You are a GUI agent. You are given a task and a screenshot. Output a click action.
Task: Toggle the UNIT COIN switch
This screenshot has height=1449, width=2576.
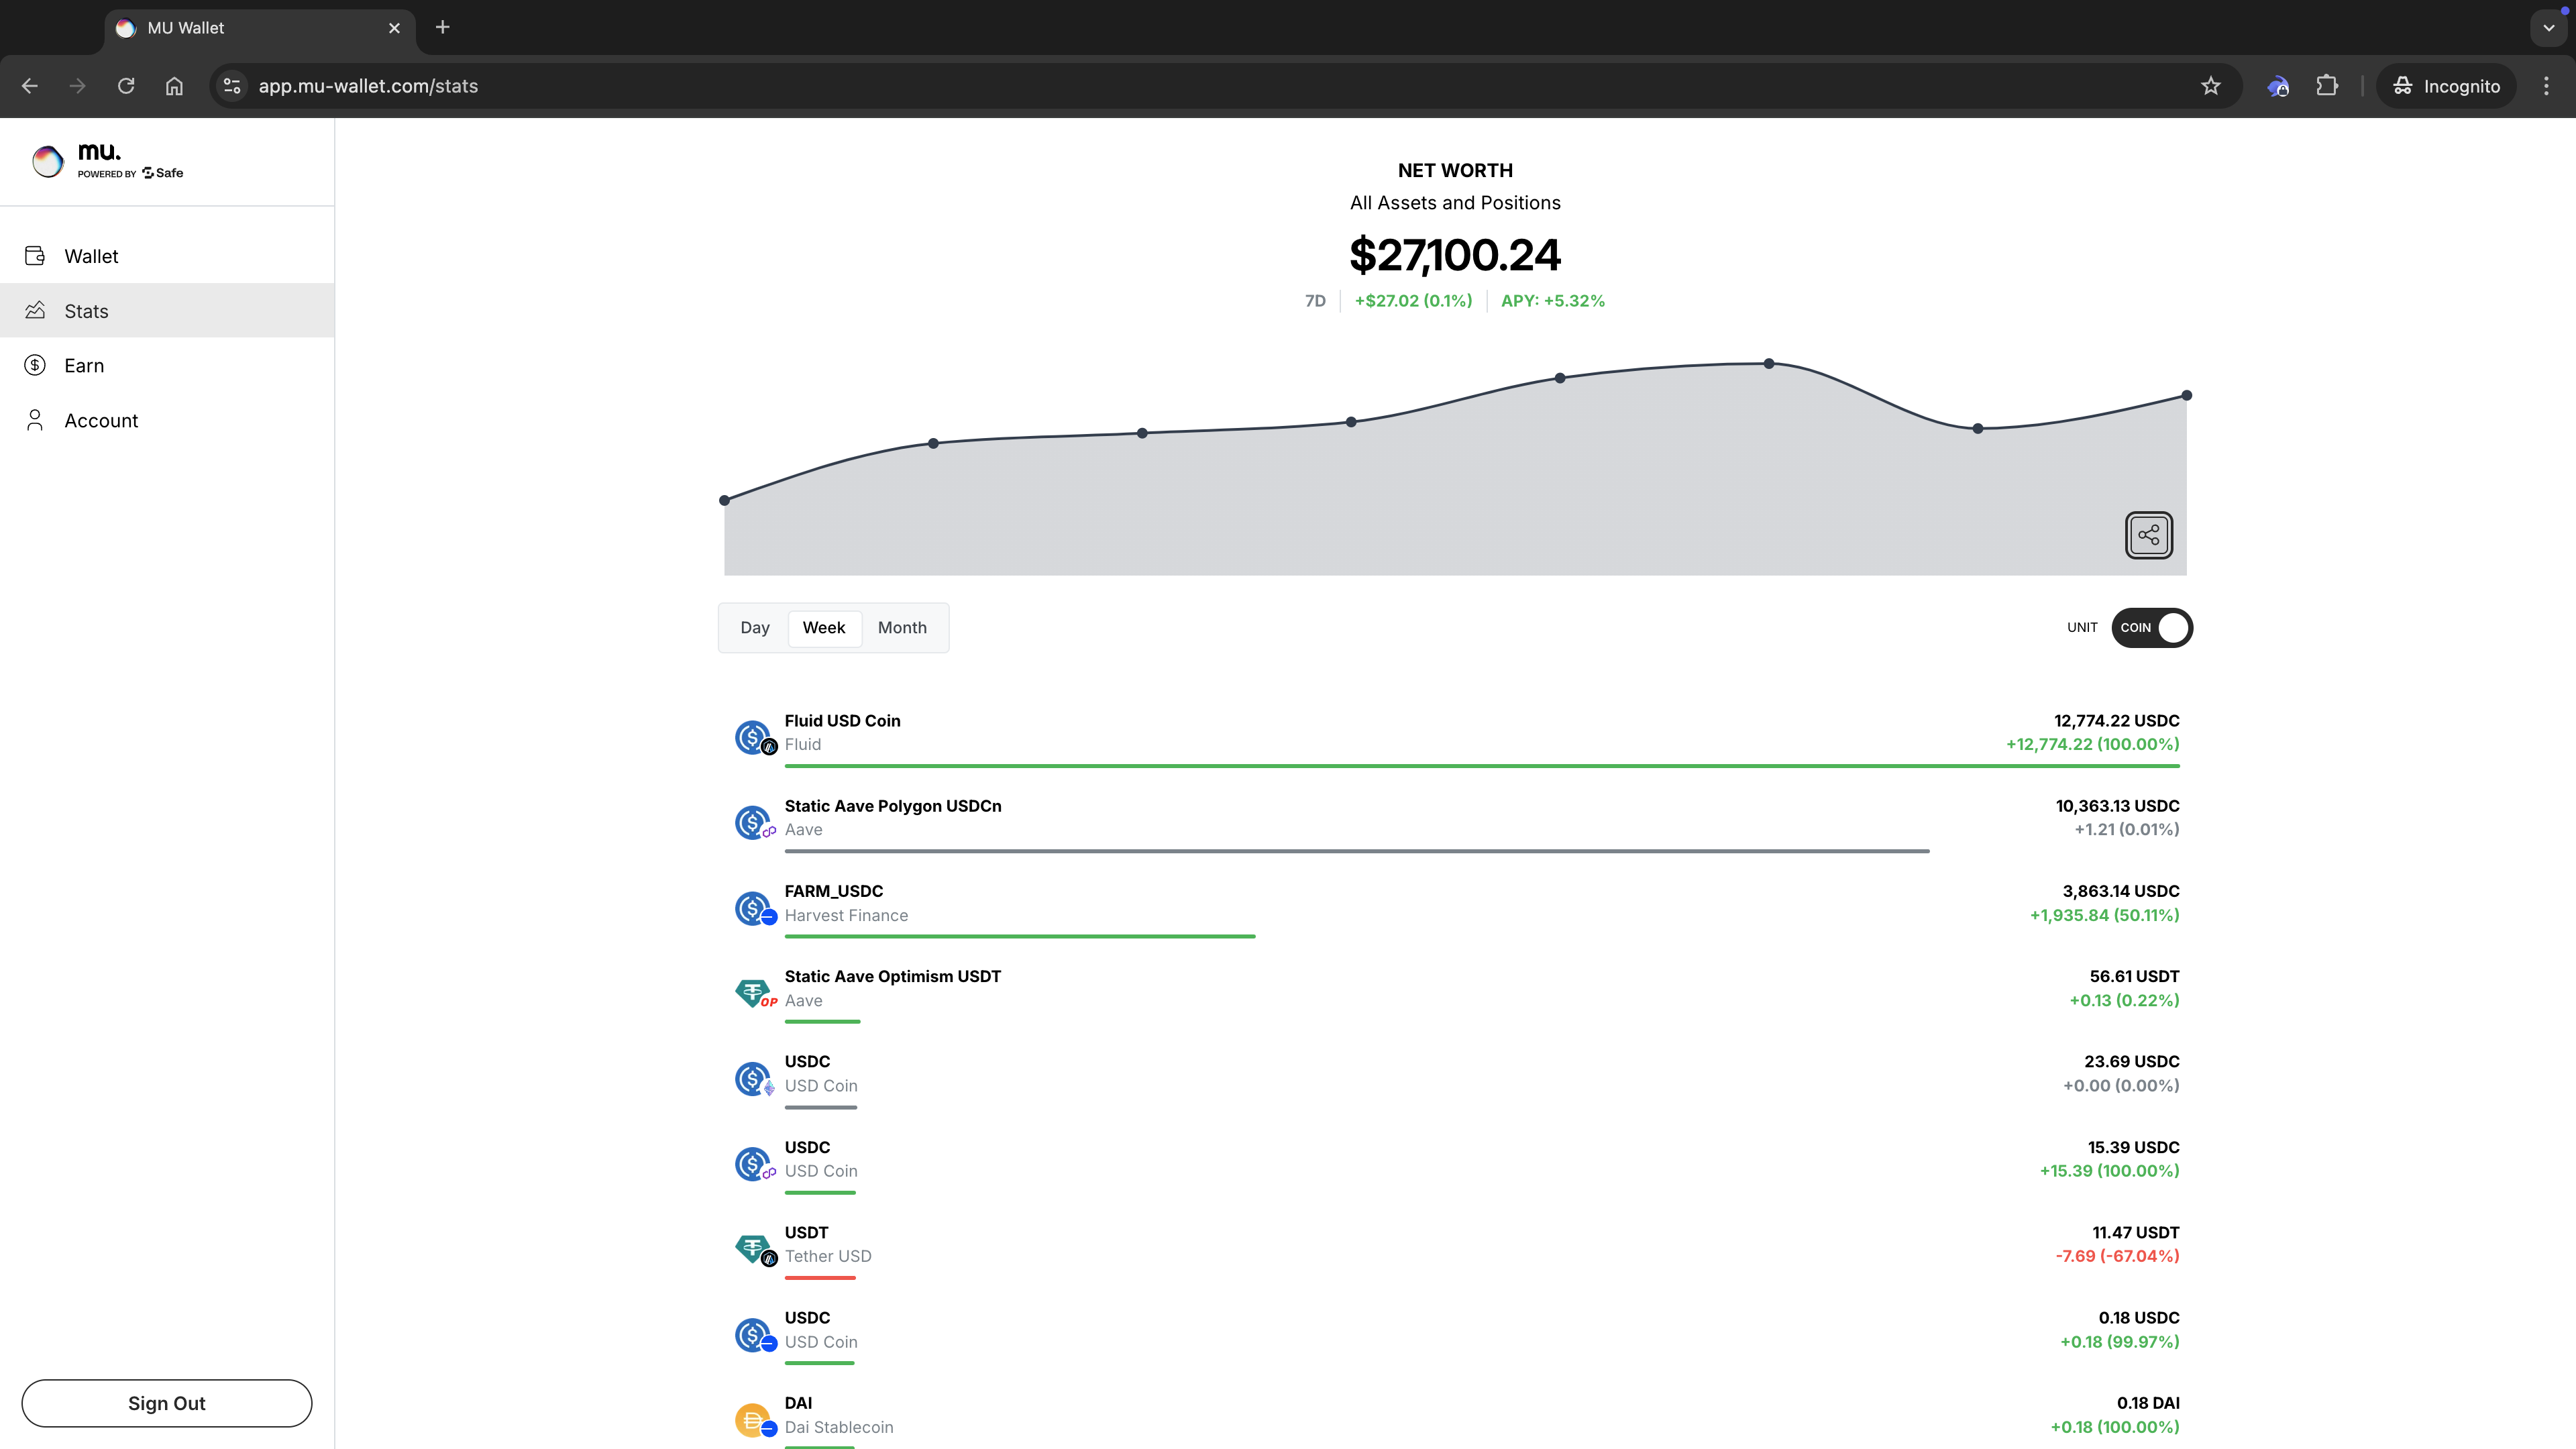2151,628
